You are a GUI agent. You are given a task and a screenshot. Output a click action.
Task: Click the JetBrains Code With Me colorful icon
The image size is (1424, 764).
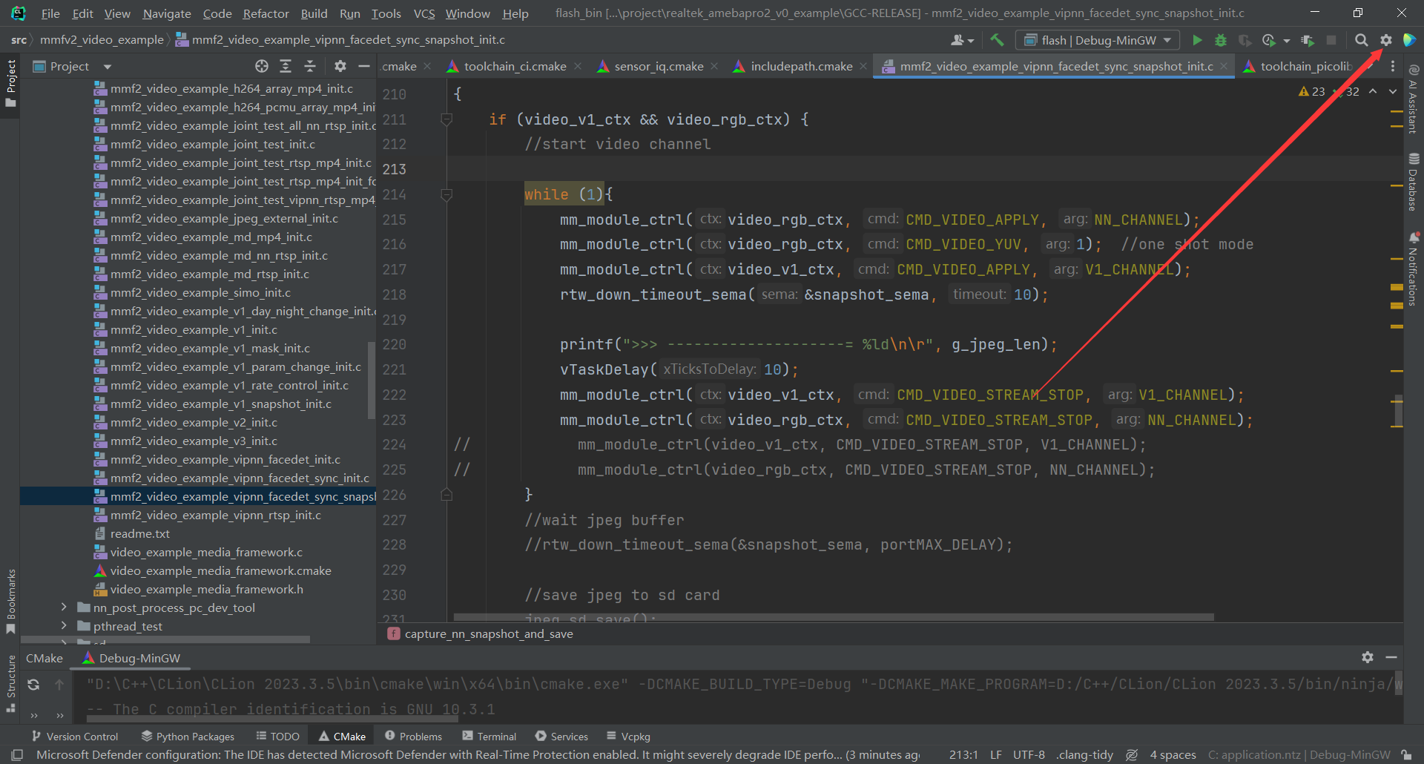[x=1410, y=40]
